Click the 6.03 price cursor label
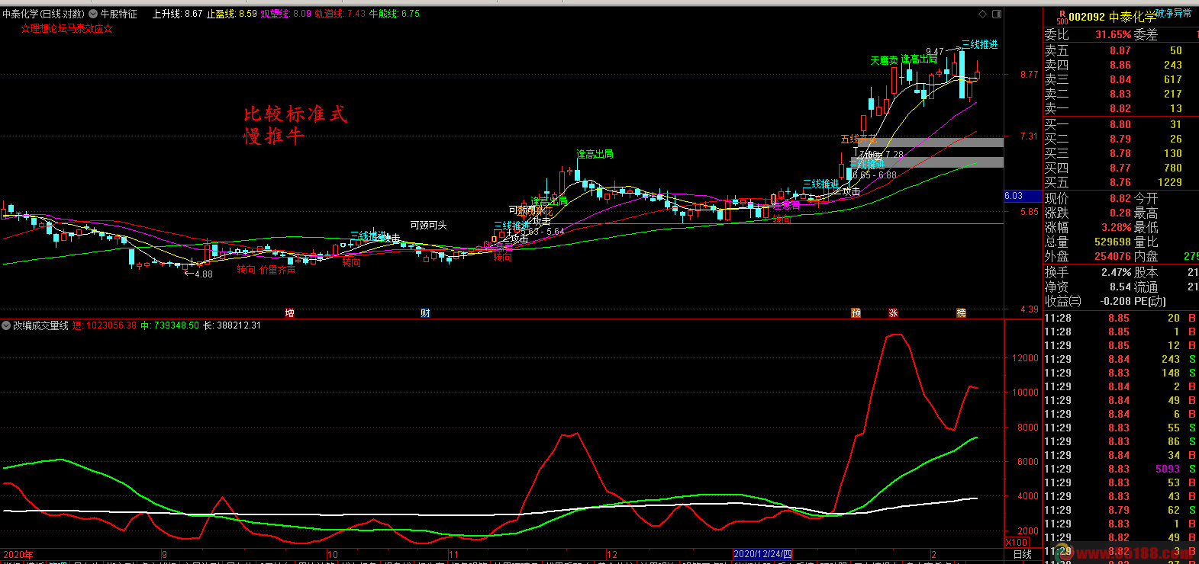Screen dimensions: 1199x564 pyautogui.click(x=1022, y=196)
